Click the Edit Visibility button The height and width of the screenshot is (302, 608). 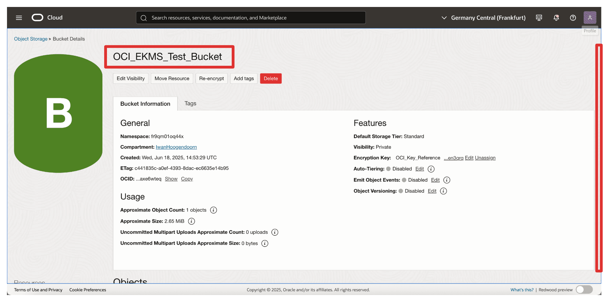131,79
